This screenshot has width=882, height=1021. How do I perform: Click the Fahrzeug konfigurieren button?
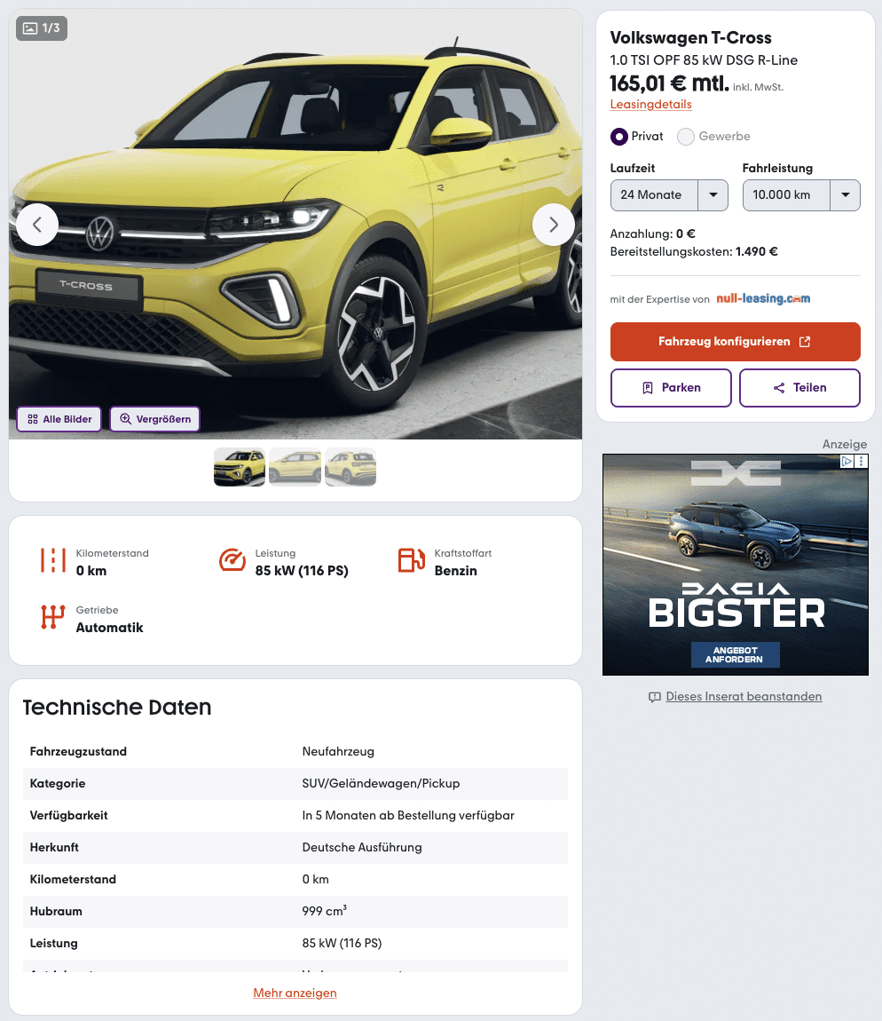click(x=735, y=342)
